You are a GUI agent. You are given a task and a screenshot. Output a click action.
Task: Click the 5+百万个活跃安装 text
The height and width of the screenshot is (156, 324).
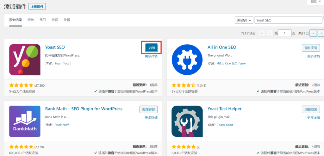[22, 91]
